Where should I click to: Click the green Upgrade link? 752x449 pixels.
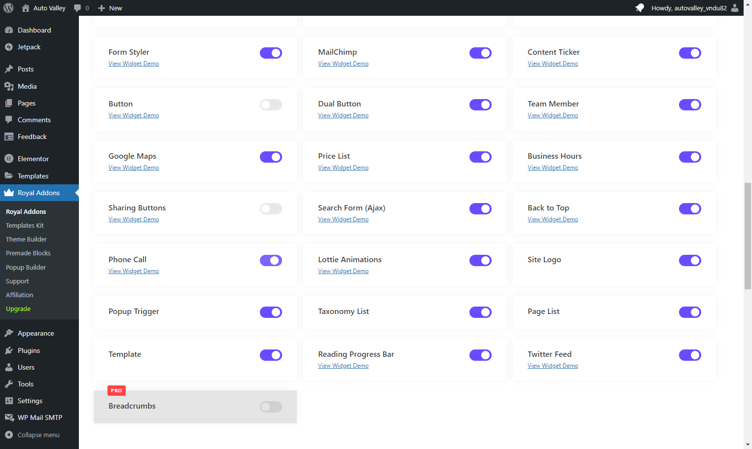click(x=18, y=309)
